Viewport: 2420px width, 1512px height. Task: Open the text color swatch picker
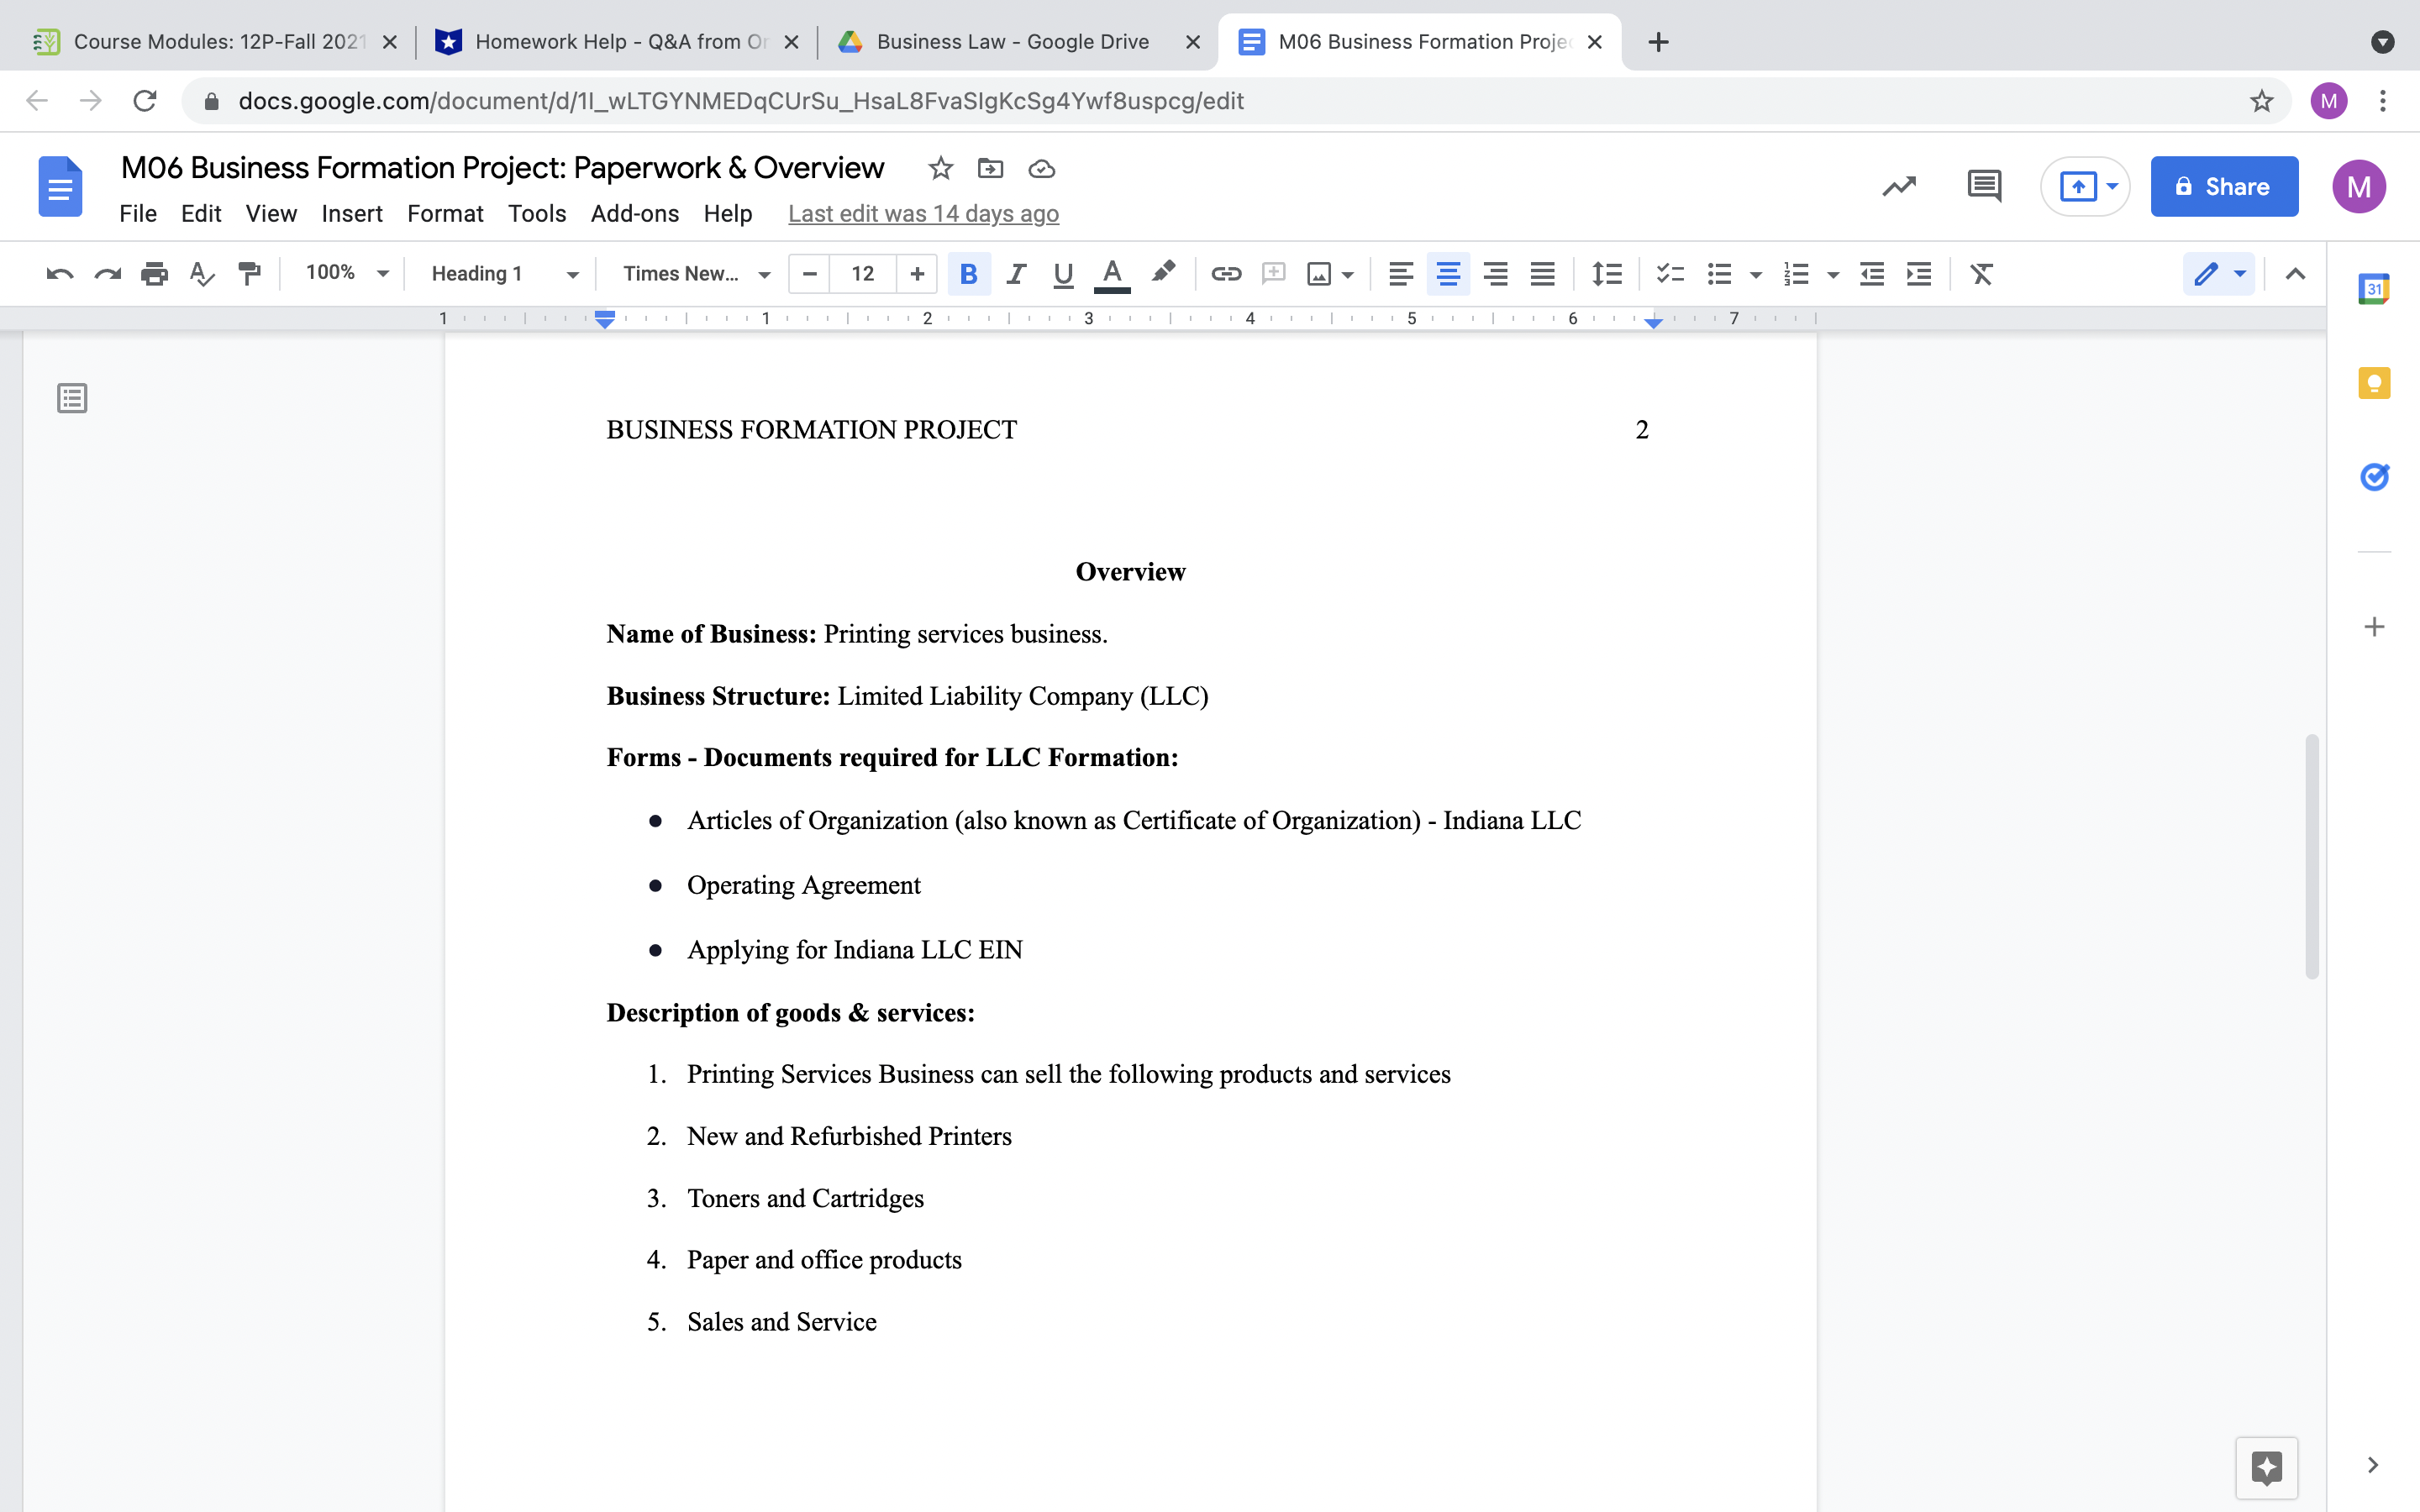coord(1112,273)
